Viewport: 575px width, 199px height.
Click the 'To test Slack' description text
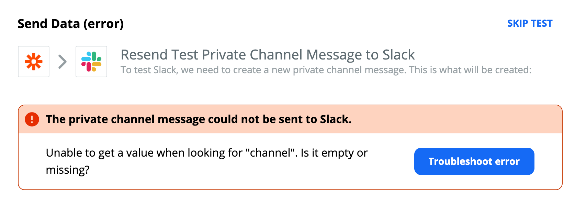tap(326, 70)
